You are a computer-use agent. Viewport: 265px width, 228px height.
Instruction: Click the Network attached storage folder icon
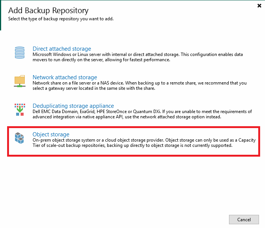19,81
